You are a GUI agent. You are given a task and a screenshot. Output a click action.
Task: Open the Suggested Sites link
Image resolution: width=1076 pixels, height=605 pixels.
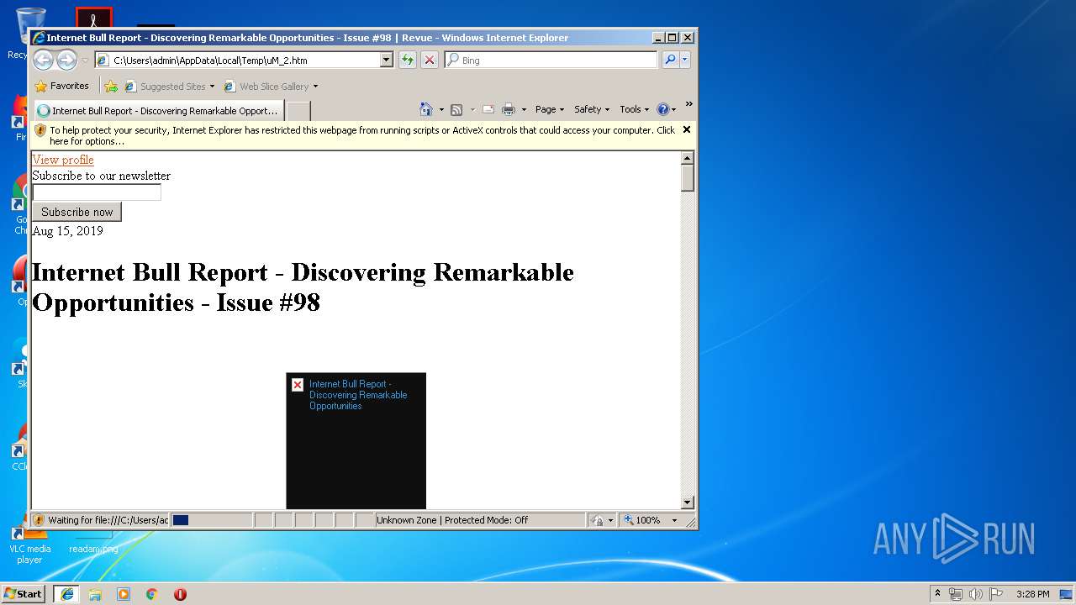click(169, 86)
